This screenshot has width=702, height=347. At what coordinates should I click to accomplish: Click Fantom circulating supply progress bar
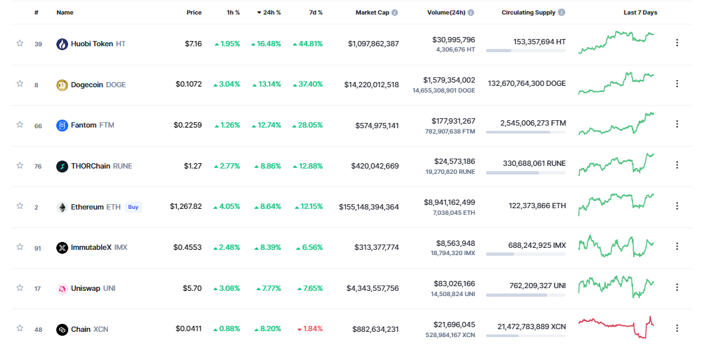(x=526, y=132)
